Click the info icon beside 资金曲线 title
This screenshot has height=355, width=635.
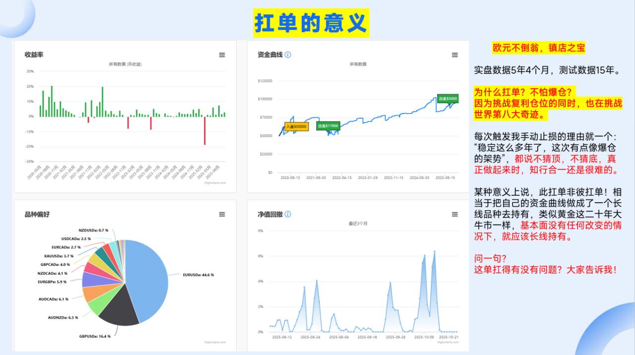pos(288,55)
